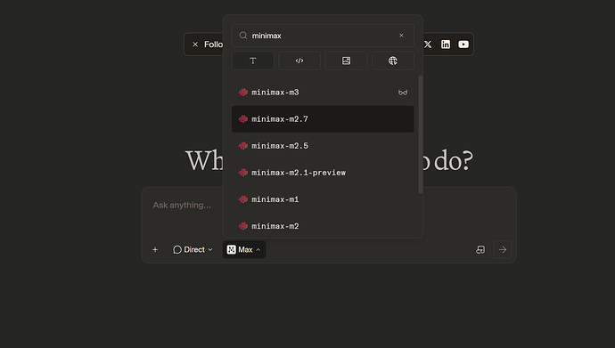This screenshot has height=348, width=615.
Task: Clear the minimax search text
Action: pyautogui.click(x=401, y=36)
